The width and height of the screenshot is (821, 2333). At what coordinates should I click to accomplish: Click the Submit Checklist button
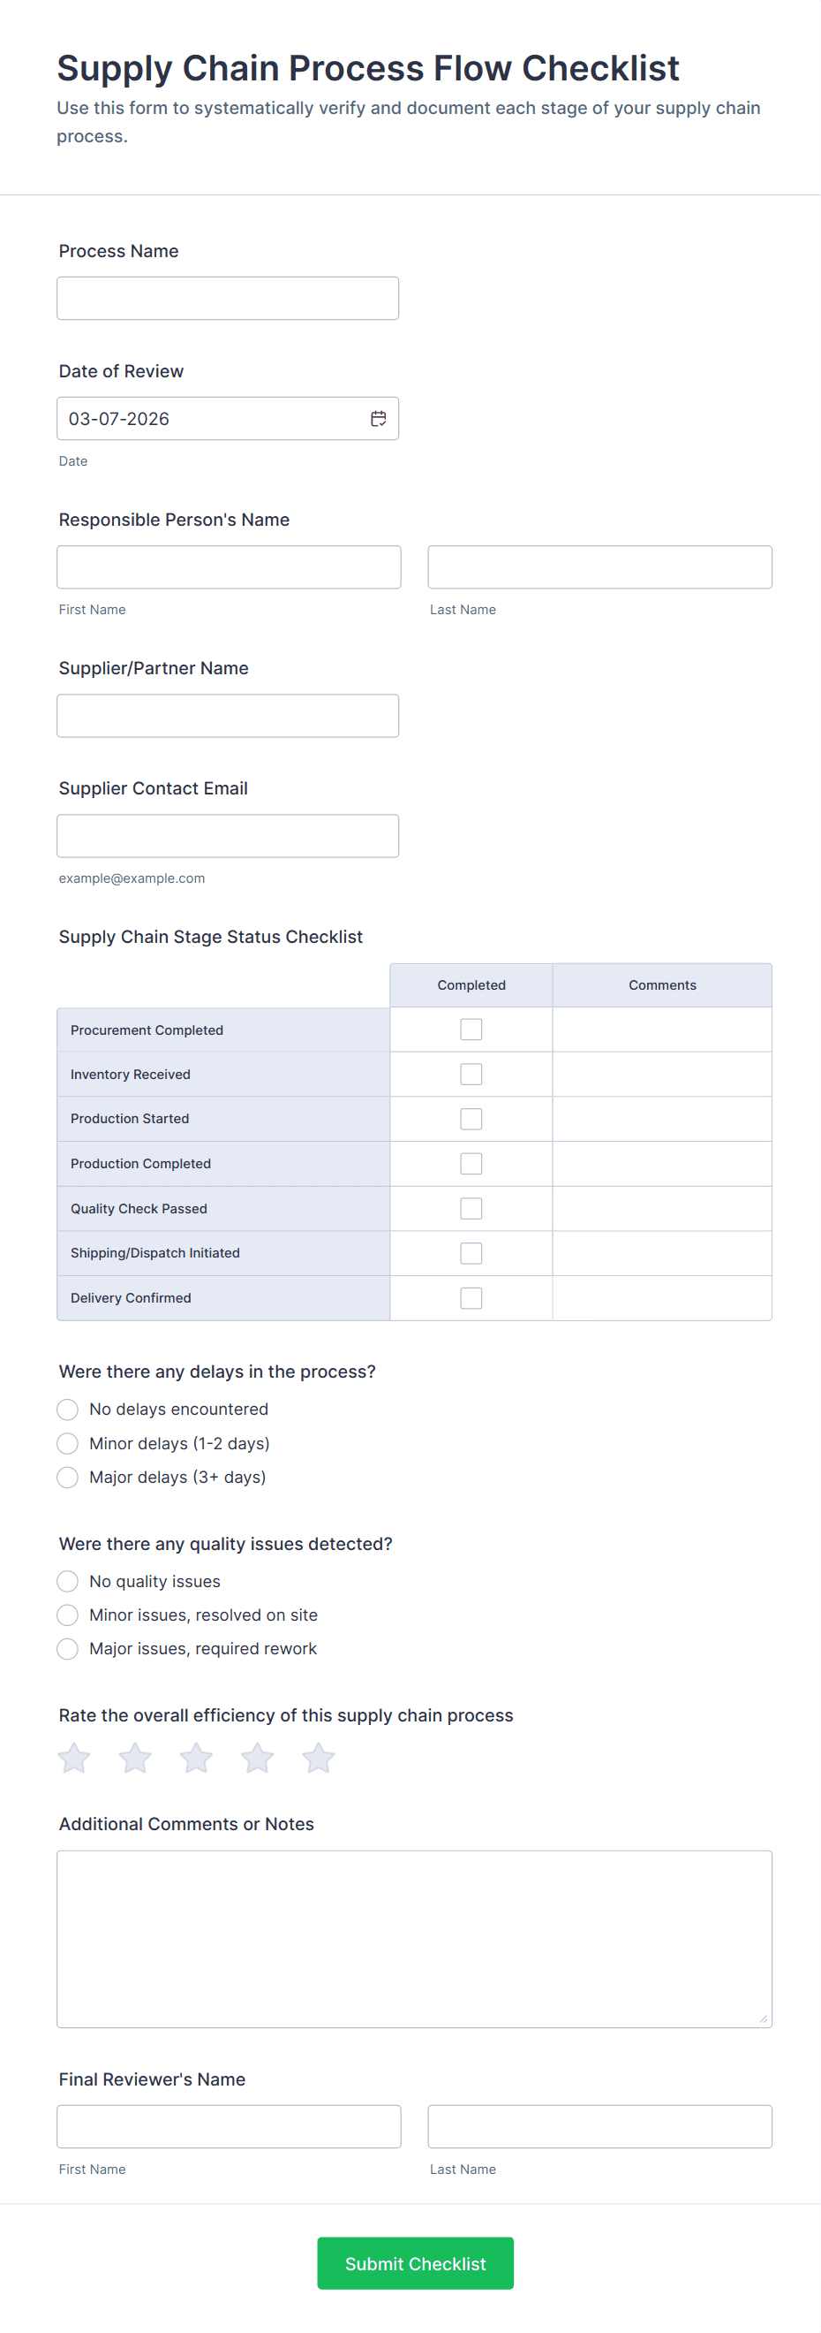416,2263
